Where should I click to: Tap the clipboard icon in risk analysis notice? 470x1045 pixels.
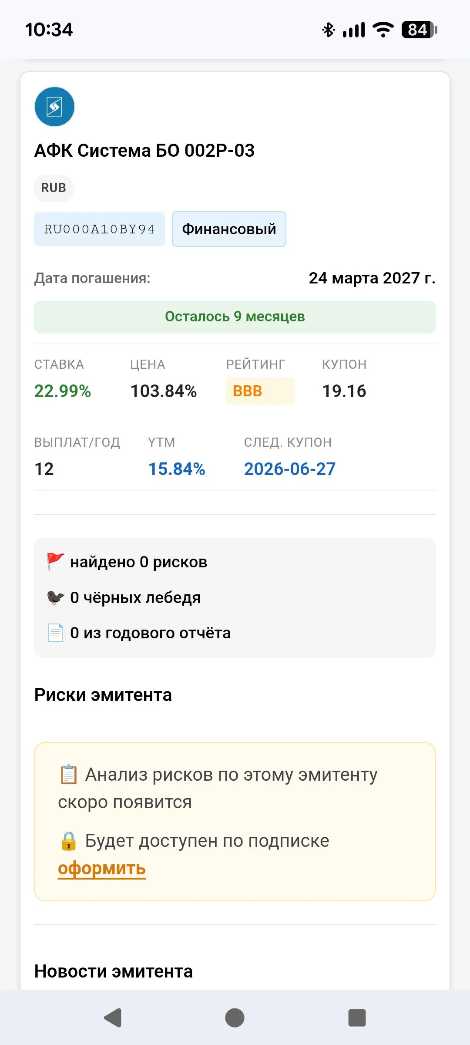68,775
